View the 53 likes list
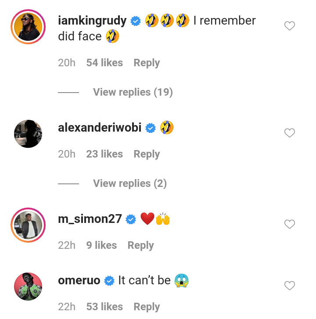 pyautogui.click(x=104, y=307)
